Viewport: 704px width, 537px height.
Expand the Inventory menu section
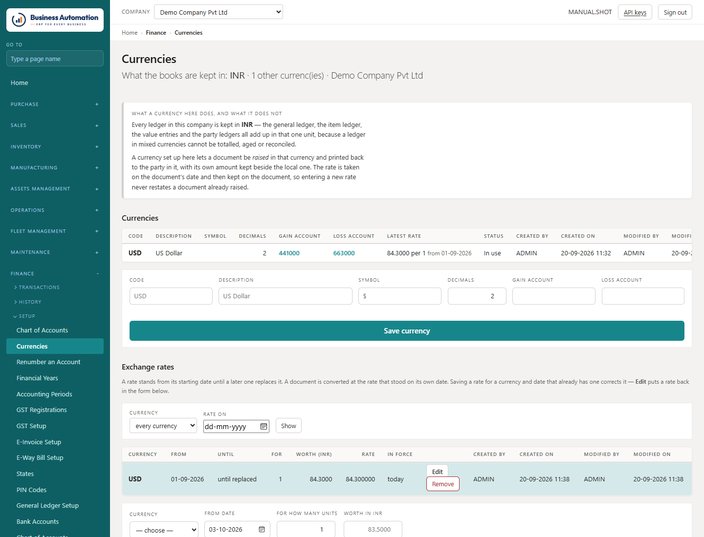point(55,147)
